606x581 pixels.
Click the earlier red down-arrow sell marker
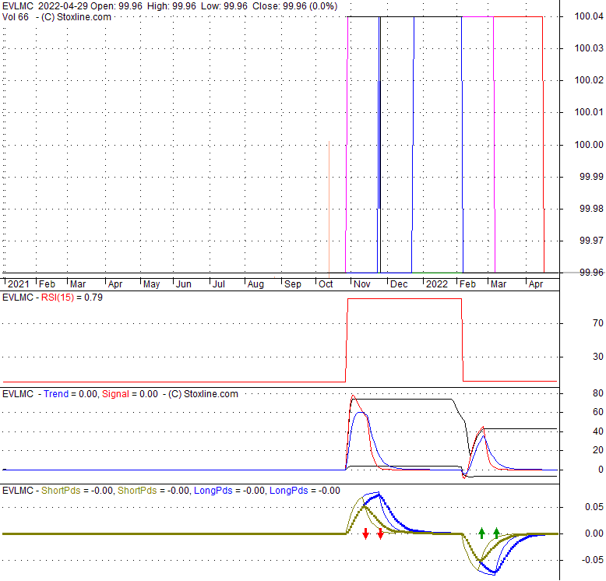tap(365, 533)
